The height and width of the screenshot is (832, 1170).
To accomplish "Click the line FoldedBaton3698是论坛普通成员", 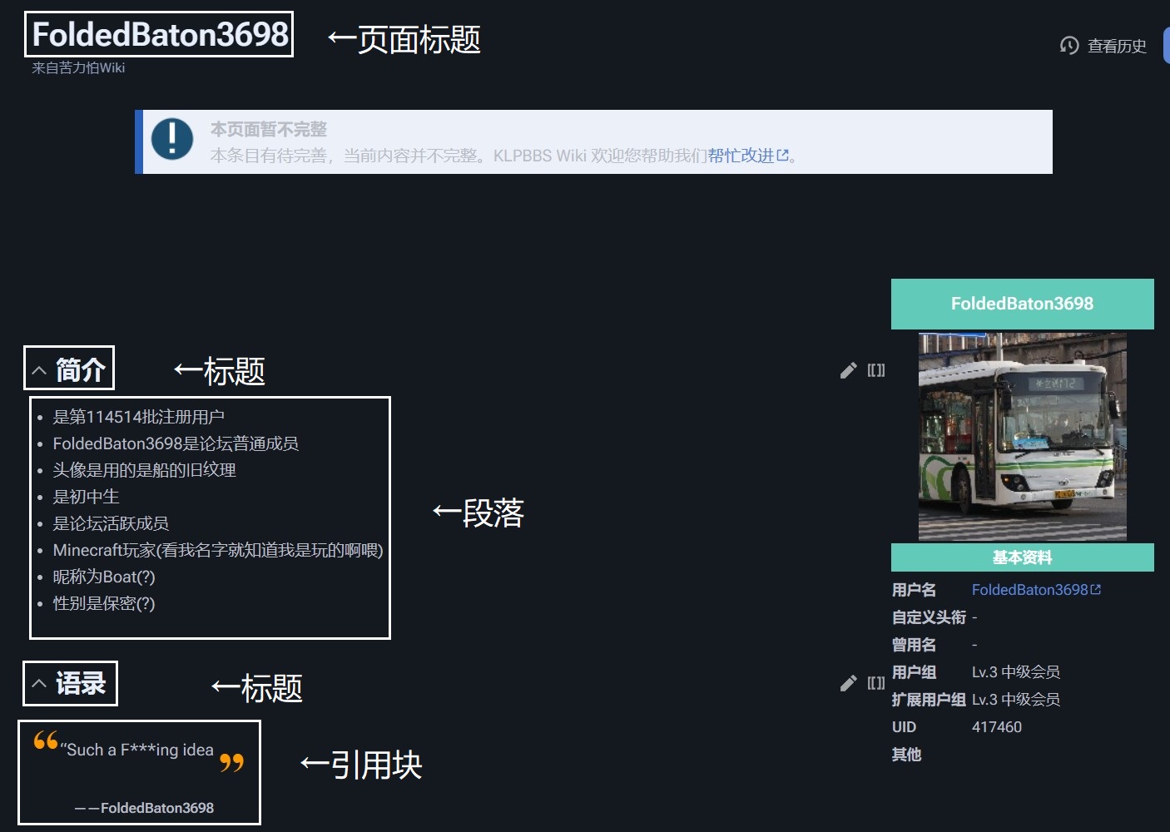I will pos(176,443).
